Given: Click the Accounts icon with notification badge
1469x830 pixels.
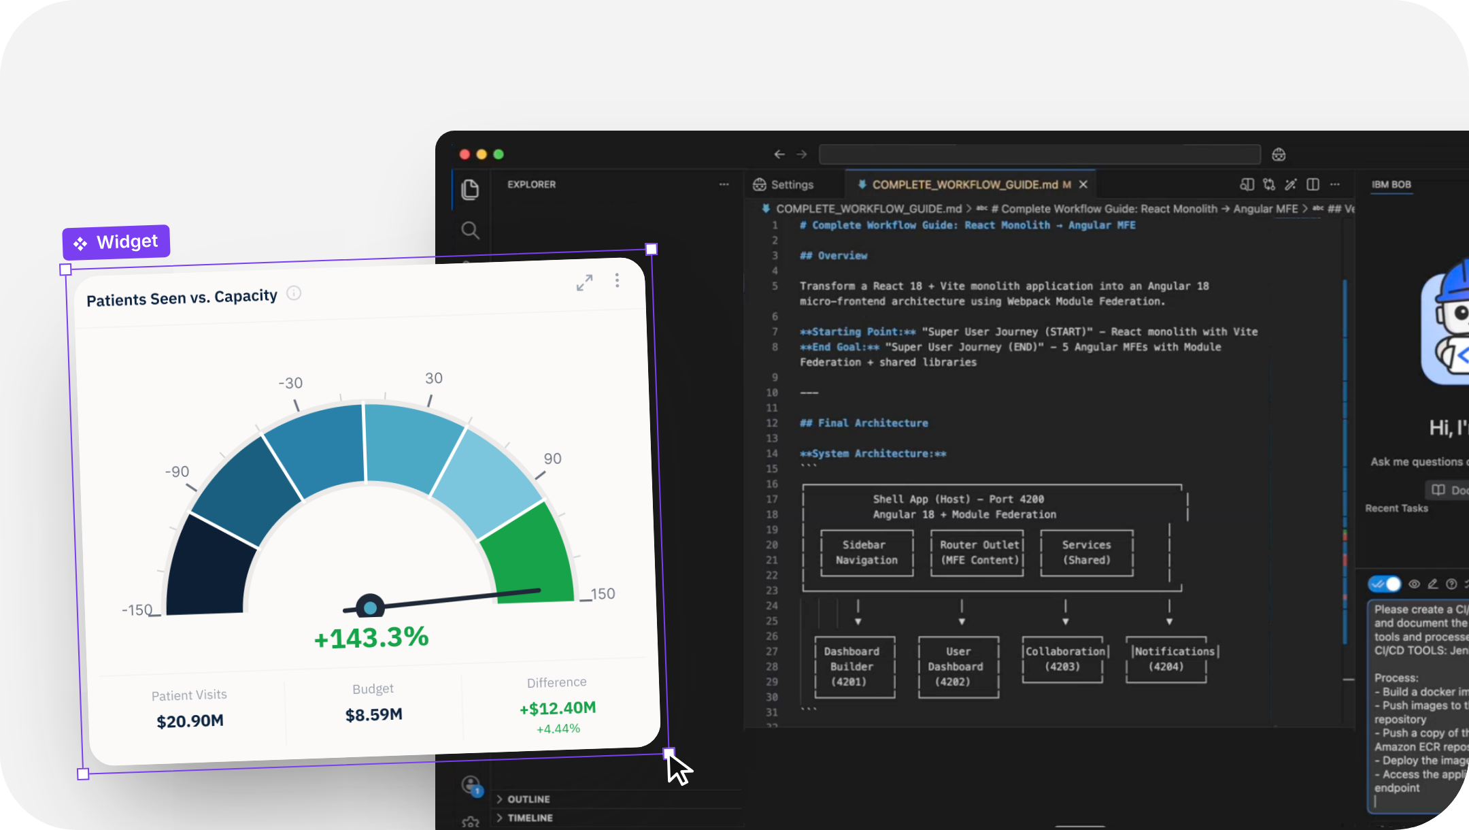Looking at the screenshot, I should [471, 786].
